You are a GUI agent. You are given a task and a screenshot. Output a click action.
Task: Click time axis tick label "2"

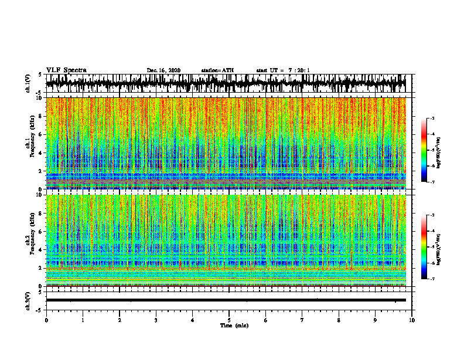(x=120, y=320)
